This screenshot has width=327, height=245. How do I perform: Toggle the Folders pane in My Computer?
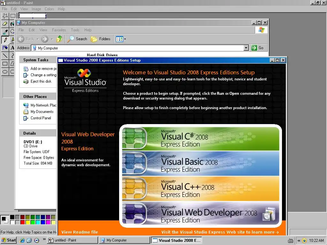(x=101, y=39)
